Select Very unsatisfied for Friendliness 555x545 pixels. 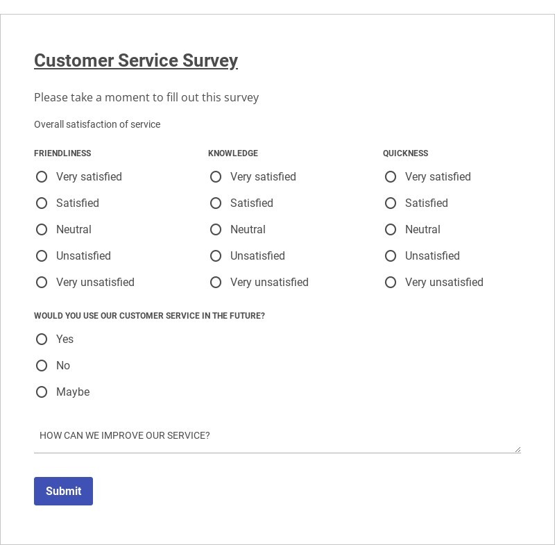(42, 283)
